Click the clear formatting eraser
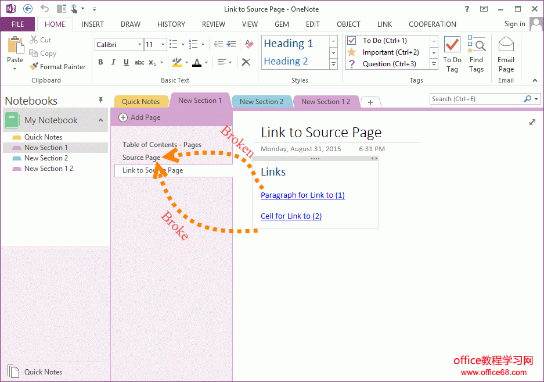This screenshot has width=544, height=382. point(250,44)
